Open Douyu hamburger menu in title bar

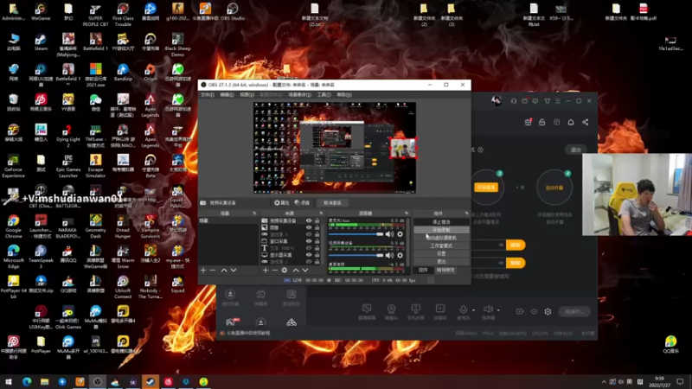pyautogui.click(x=558, y=101)
